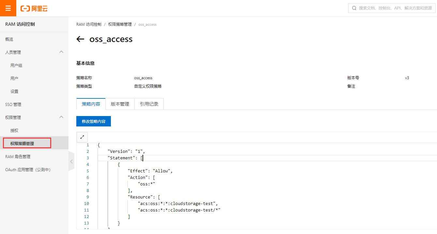Click line number 10 in the gutter
437x234 pixels.
pos(86,203)
